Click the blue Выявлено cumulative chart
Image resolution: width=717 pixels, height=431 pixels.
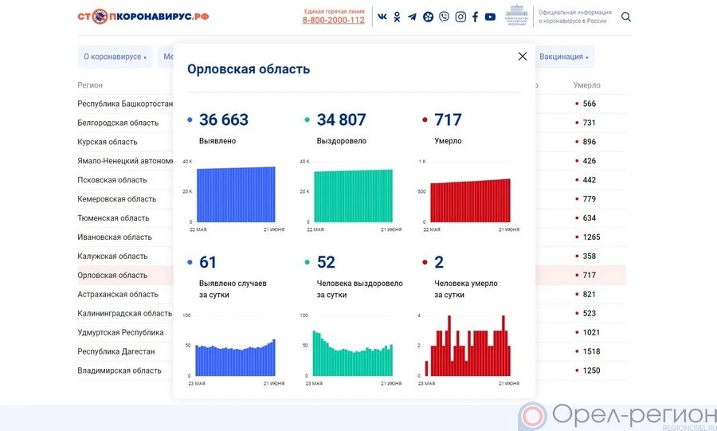pos(235,194)
